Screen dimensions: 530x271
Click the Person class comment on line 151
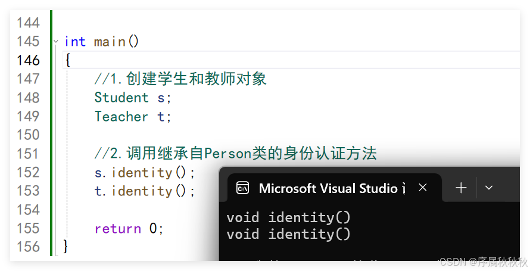235,154
